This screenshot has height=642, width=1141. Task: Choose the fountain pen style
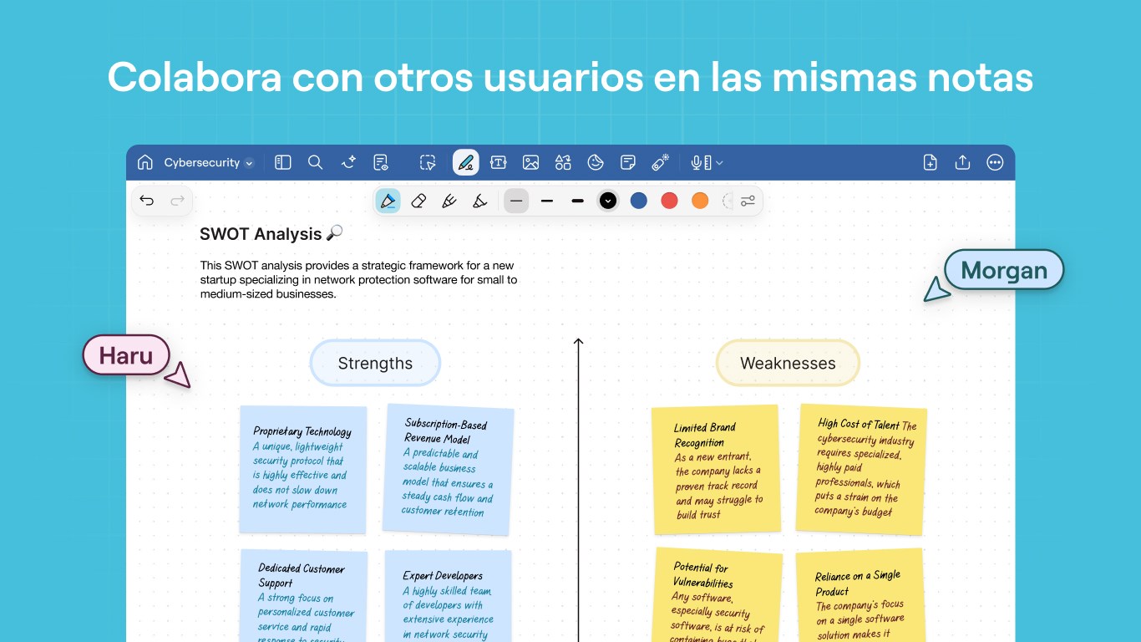tap(388, 201)
